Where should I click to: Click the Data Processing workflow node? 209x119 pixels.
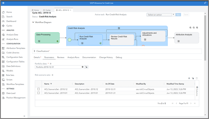tap(47, 38)
